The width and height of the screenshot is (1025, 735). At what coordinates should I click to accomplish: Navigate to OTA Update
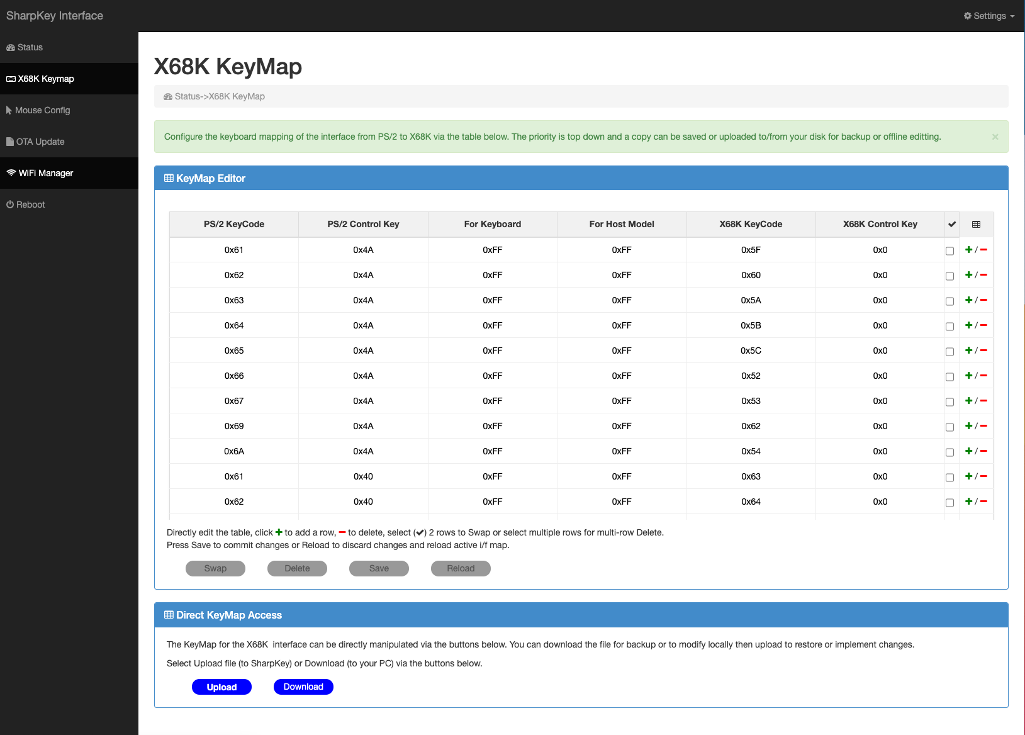pos(69,142)
